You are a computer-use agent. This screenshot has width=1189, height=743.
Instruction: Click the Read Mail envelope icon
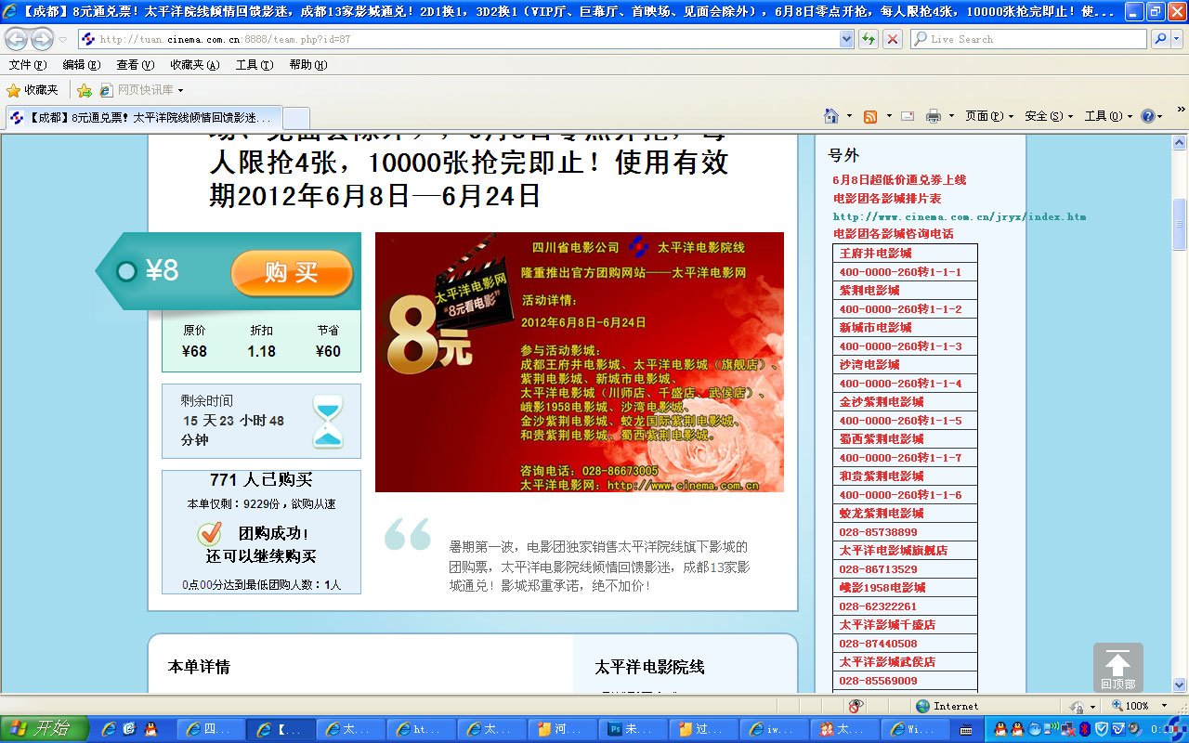[908, 116]
